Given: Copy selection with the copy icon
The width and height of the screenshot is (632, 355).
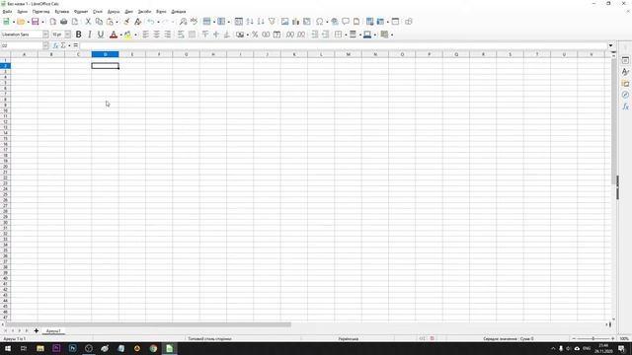Looking at the screenshot, I should tap(99, 22).
